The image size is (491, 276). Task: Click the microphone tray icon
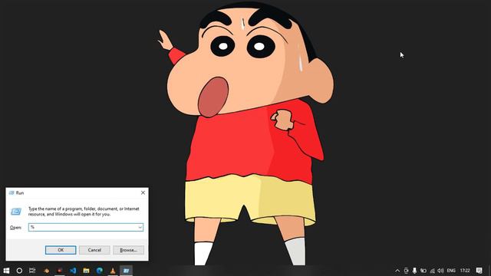(414, 271)
